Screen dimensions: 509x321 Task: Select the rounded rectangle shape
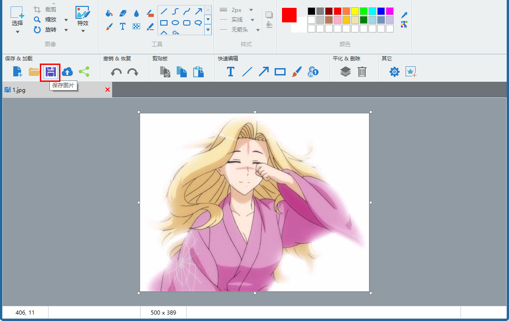point(187,23)
